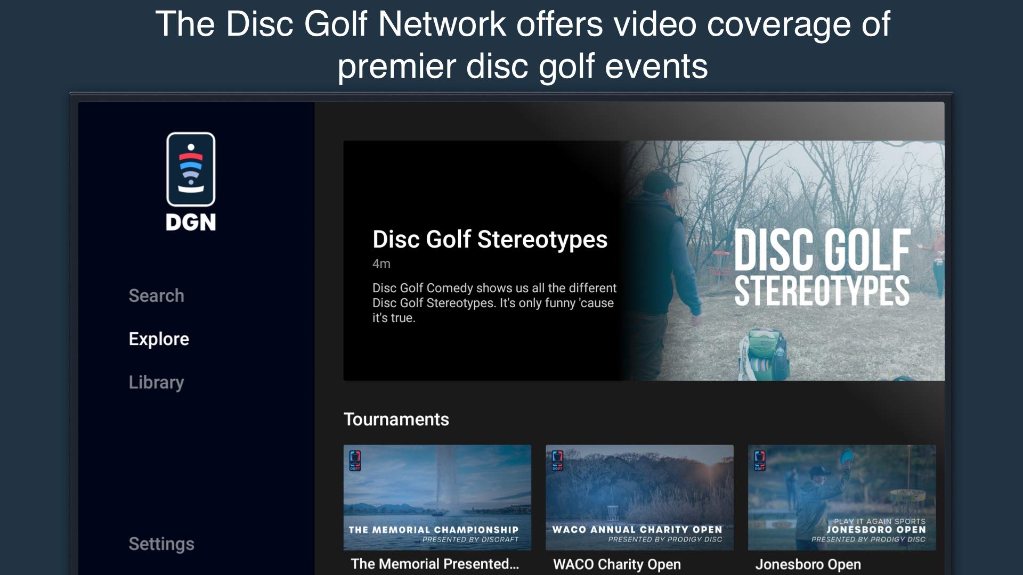1023x575 pixels.
Task: Open the Library section
Action: 155,382
